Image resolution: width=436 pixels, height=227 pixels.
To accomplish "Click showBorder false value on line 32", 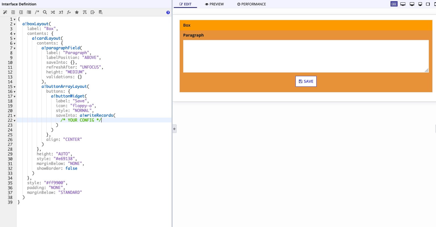I will (71, 168).
